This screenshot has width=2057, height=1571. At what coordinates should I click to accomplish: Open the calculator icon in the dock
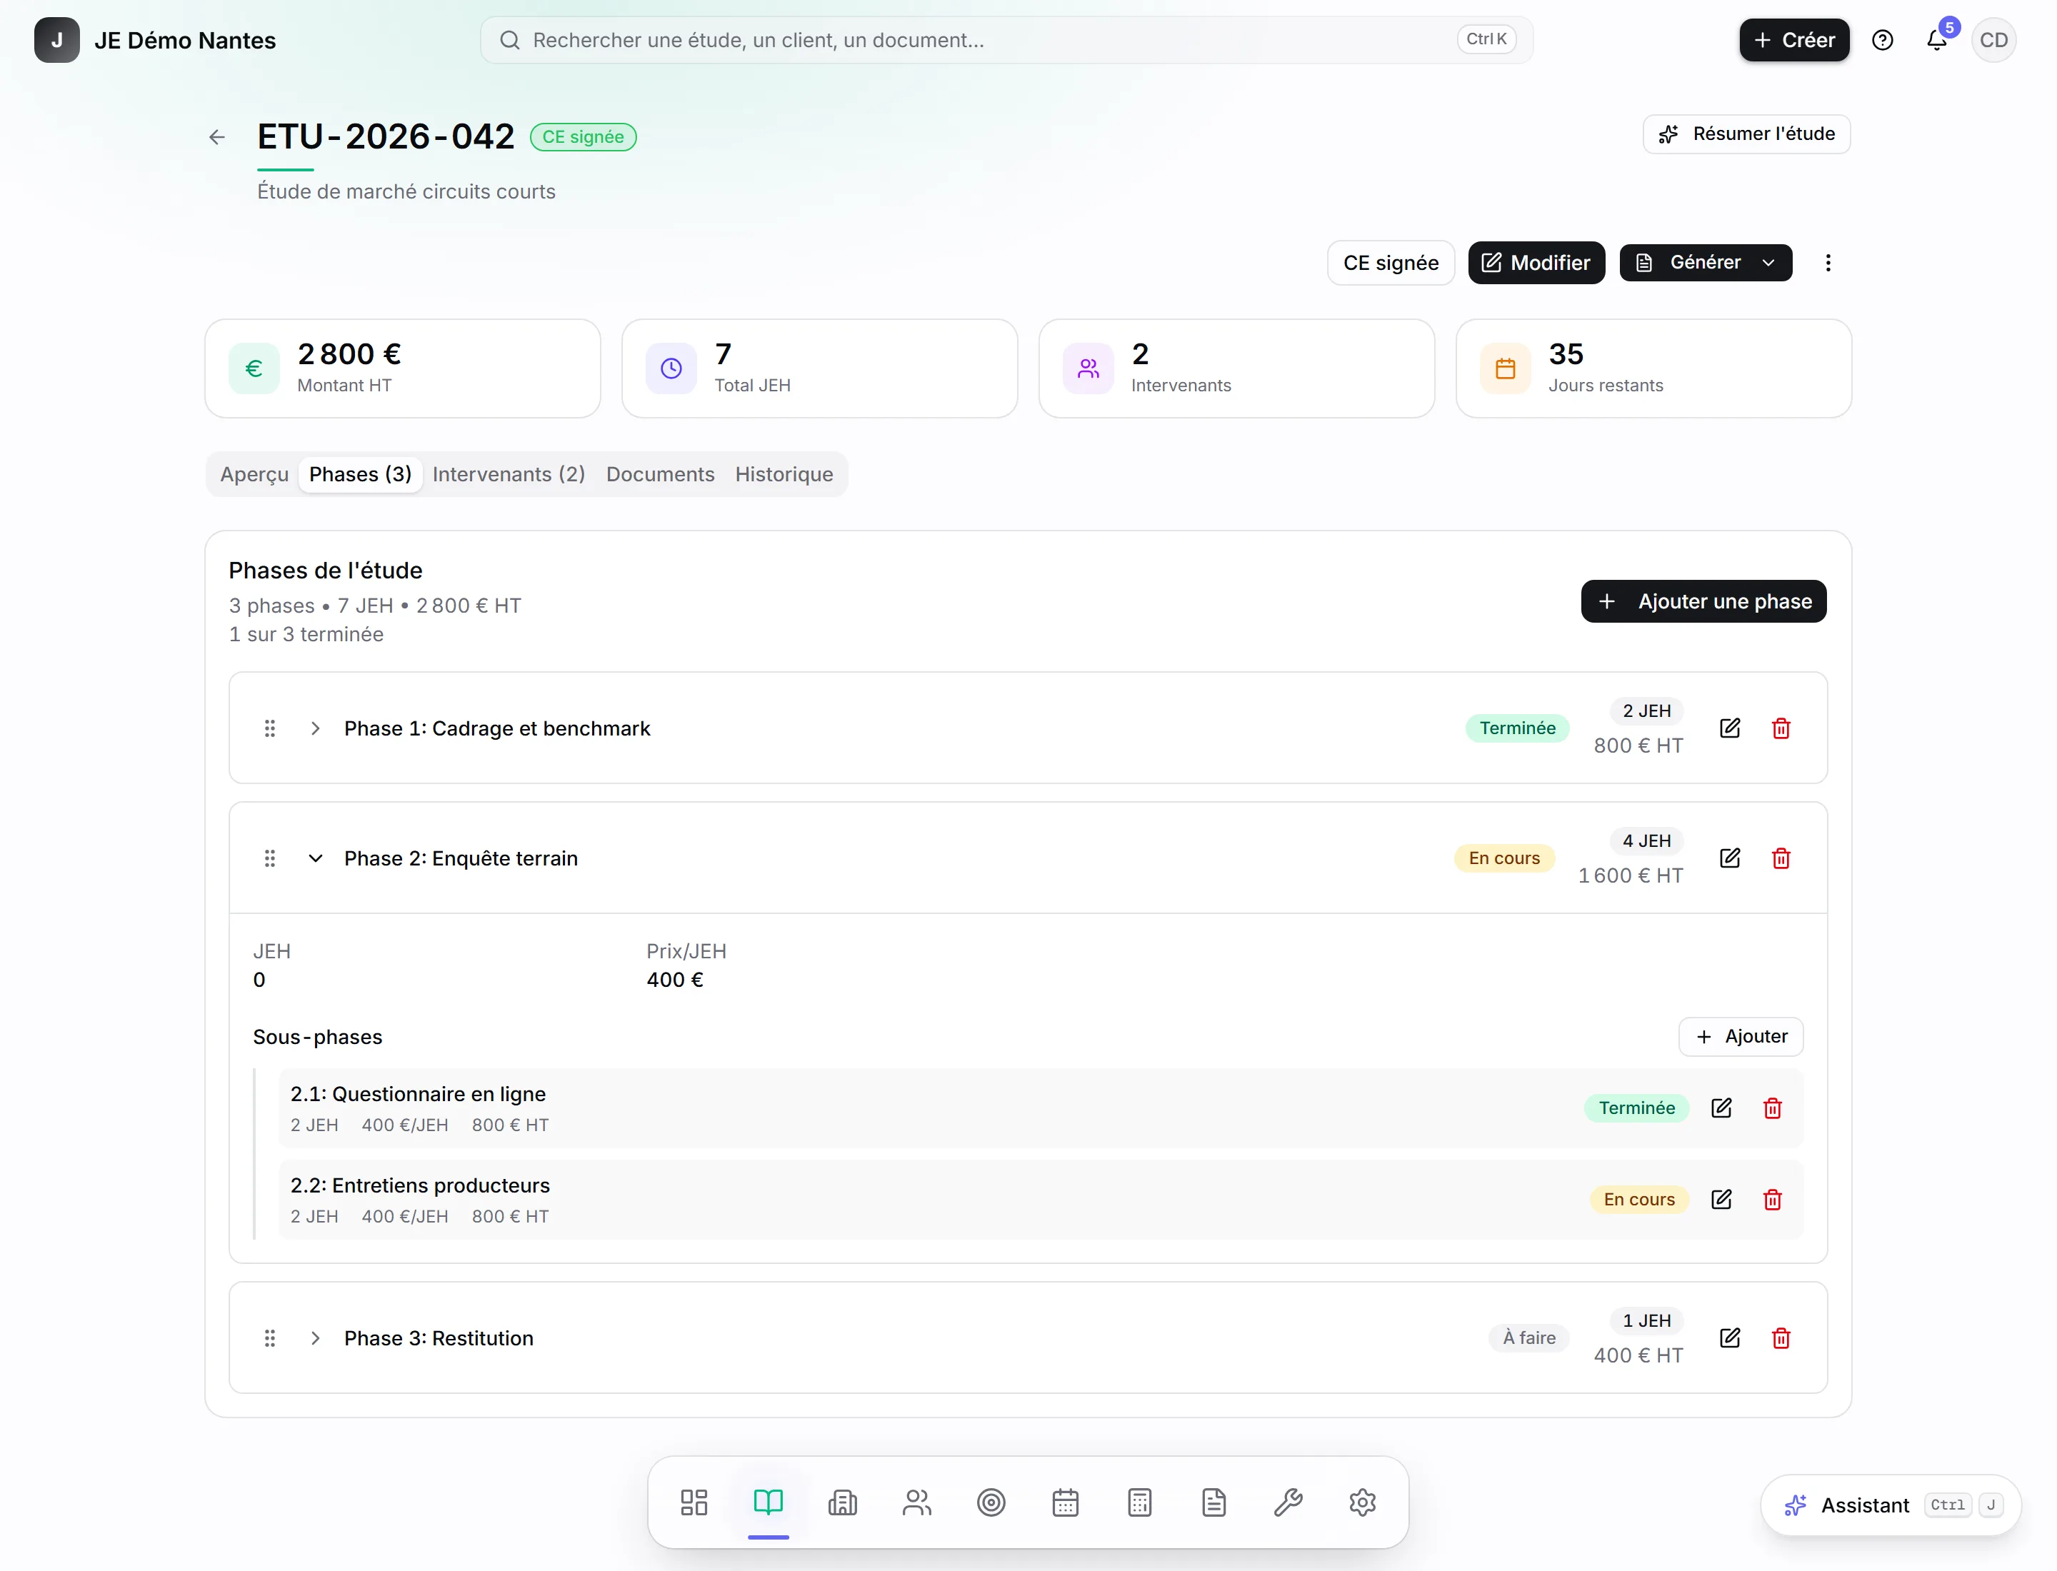(x=1139, y=1502)
